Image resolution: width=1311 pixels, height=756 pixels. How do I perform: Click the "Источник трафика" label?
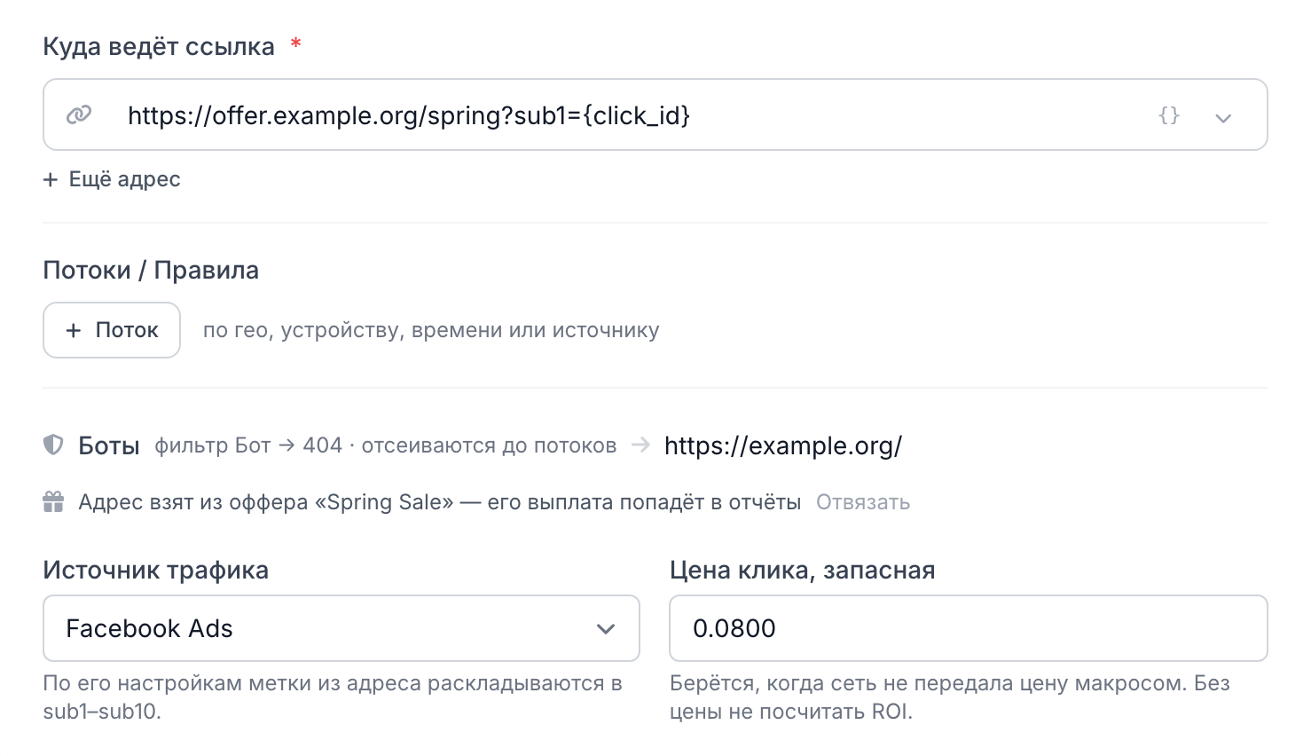pyautogui.click(x=156, y=571)
